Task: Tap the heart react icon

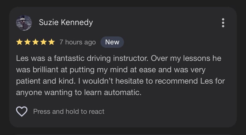Action: (x=22, y=111)
